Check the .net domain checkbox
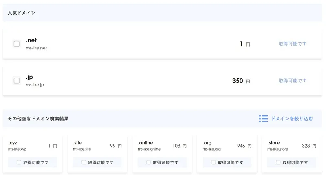Image resolution: width=326 pixels, height=175 pixels. click(x=17, y=44)
